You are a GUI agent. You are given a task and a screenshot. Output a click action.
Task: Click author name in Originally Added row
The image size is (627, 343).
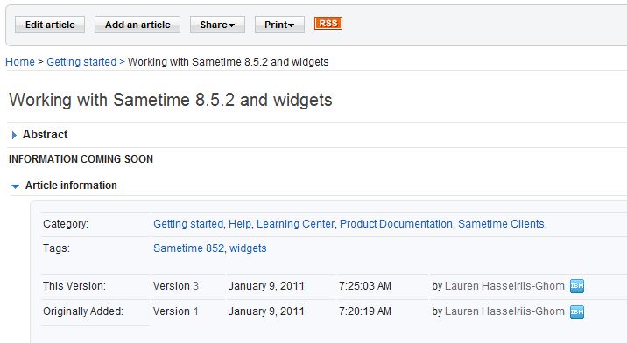[504, 311]
